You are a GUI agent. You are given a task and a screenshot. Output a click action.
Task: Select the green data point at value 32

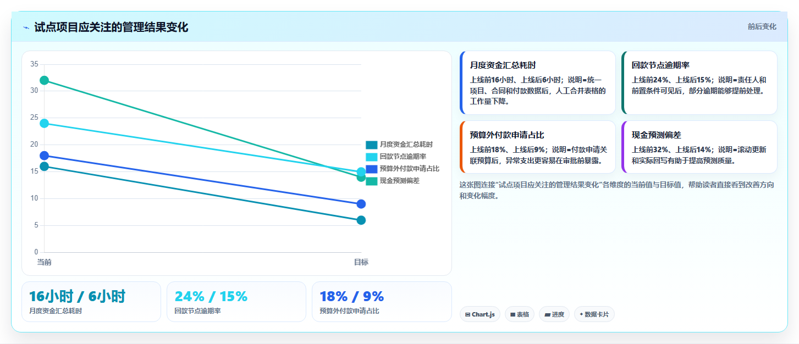pos(45,80)
